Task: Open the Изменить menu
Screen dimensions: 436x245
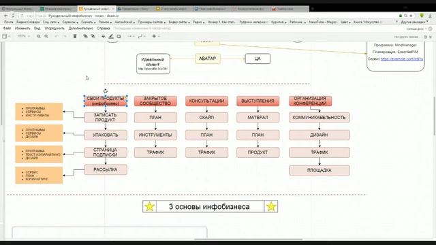Action: pyautogui.click(x=22, y=29)
